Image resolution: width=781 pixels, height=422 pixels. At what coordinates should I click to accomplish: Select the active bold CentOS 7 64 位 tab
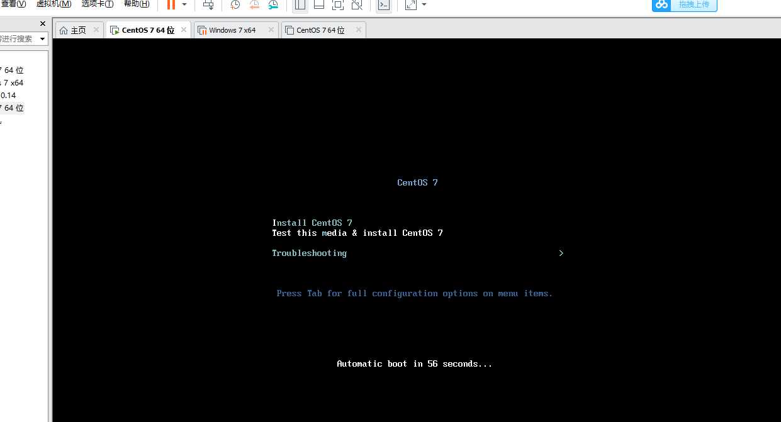(148, 30)
